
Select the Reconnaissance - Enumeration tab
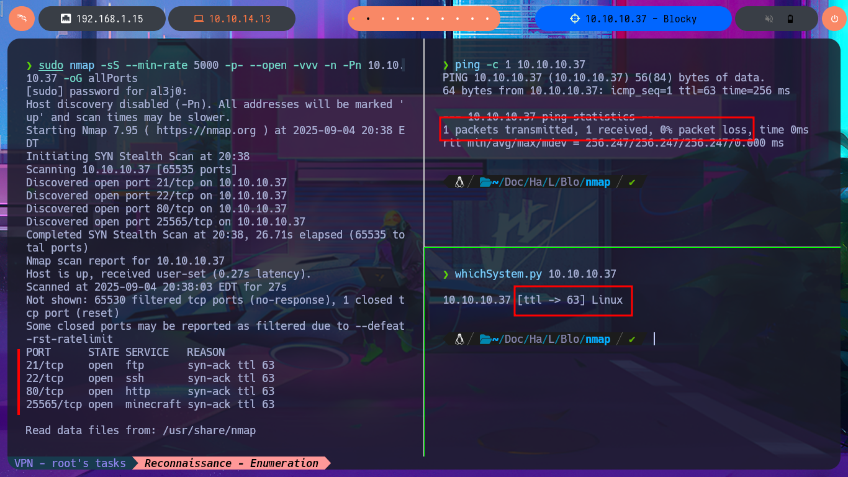[x=231, y=463]
